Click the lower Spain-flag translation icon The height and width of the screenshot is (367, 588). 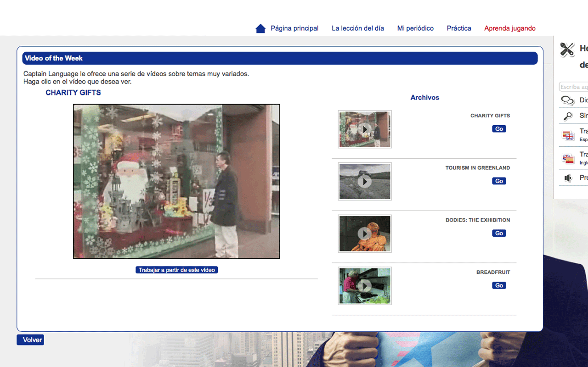point(568,159)
